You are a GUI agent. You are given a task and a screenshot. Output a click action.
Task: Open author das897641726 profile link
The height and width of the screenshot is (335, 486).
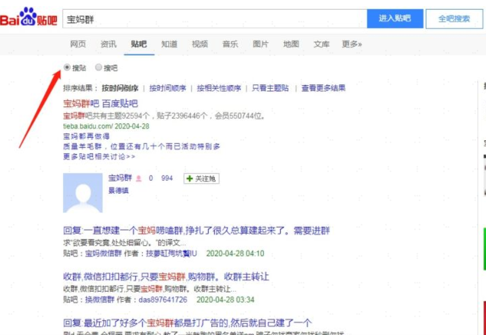pos(163,300)
